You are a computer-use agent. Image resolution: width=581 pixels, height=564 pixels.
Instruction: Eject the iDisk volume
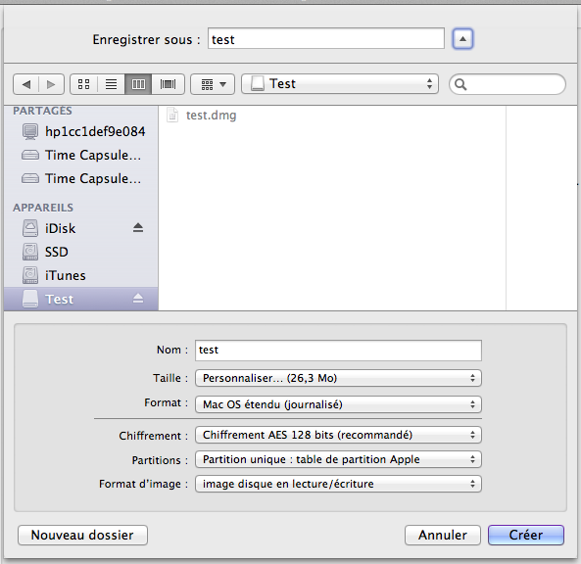[138, 228]
